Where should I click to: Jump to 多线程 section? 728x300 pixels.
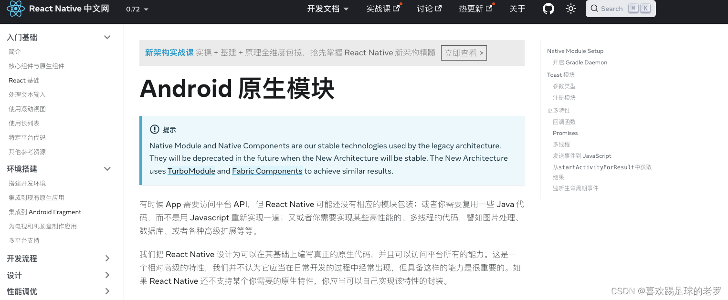561,144
